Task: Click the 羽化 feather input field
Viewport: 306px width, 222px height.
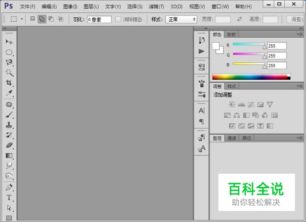Action: (x=99, y=19)
